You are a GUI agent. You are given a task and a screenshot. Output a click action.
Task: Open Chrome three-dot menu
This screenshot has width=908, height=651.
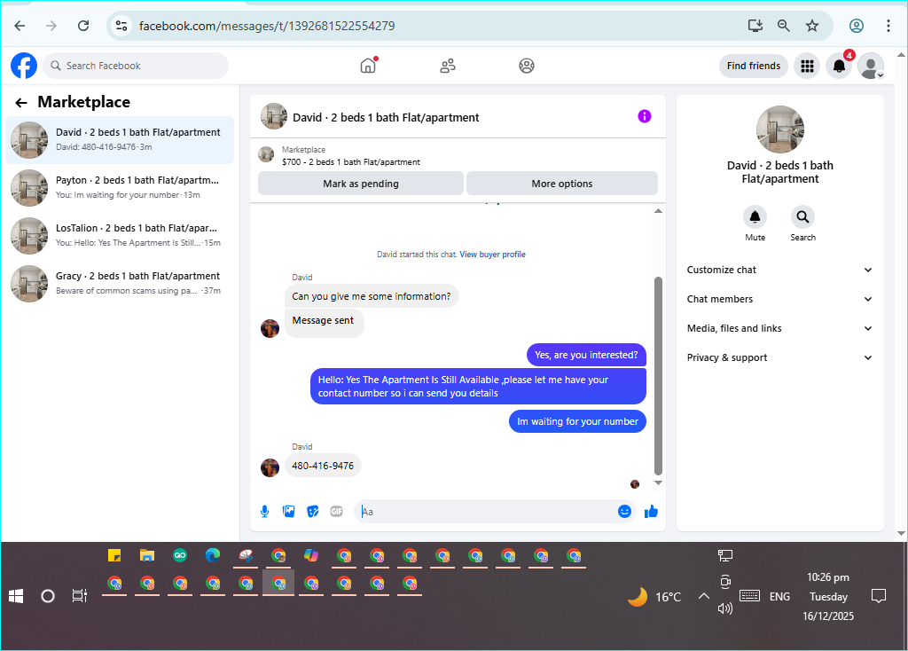[888, 26]
